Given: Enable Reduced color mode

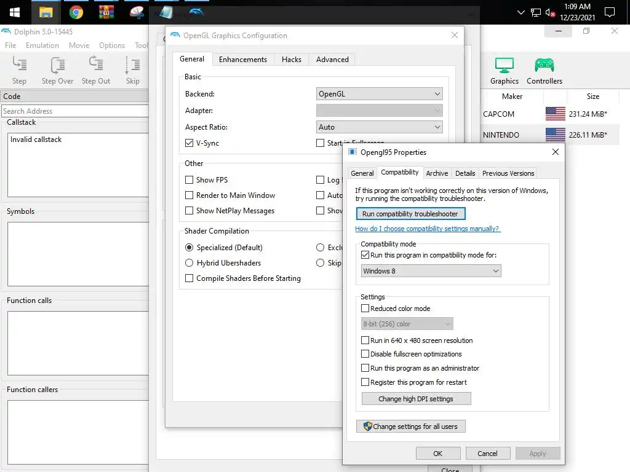Looking at the screenshot, I should (x=365, y=309).
